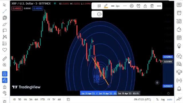This screenshot has height=103, width=183.
Task: Open the line style dropdown
Action: tap(125, 6)
